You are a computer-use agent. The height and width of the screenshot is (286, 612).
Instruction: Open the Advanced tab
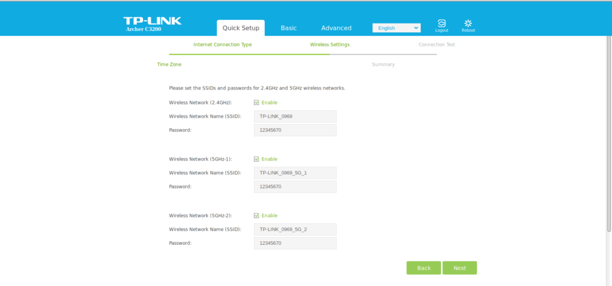click(x=336, y=28)
